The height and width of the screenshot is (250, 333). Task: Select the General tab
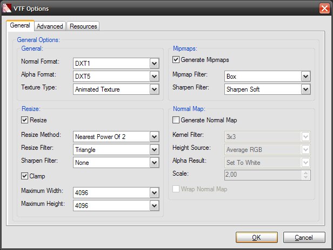(20, 25)
